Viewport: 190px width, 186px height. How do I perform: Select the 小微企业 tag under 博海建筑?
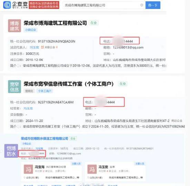[31, 30]
